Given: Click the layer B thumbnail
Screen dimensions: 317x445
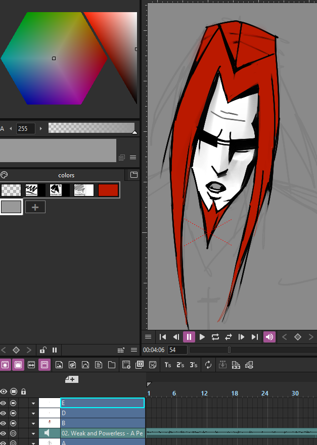Looking at the screenshot, I should [50, 423].
